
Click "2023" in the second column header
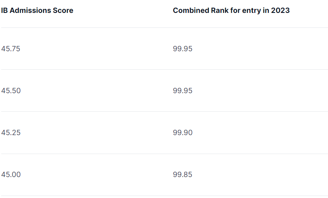click(x=280, y=10)
